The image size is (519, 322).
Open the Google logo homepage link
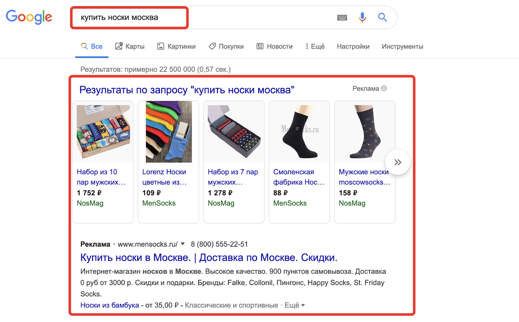click(29, 16)
